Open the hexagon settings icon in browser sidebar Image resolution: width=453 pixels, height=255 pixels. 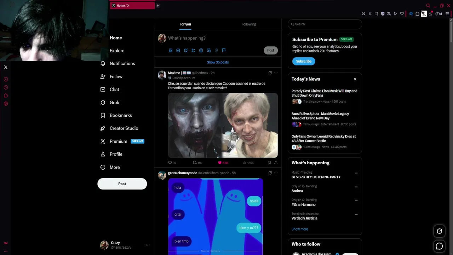coord(6,104)
